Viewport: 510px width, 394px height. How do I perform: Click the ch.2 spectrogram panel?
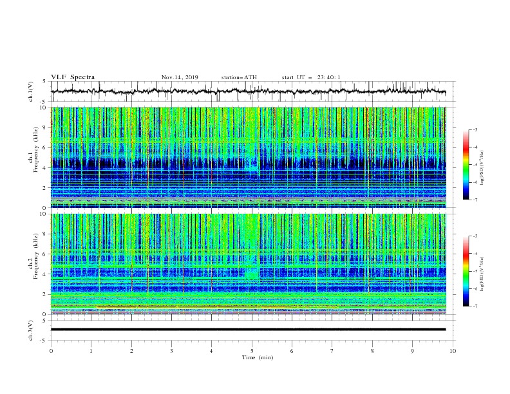pos(249,264)
